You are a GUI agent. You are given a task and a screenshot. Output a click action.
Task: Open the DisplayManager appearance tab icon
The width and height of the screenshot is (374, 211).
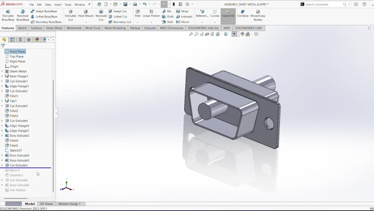tap(37, 40)
